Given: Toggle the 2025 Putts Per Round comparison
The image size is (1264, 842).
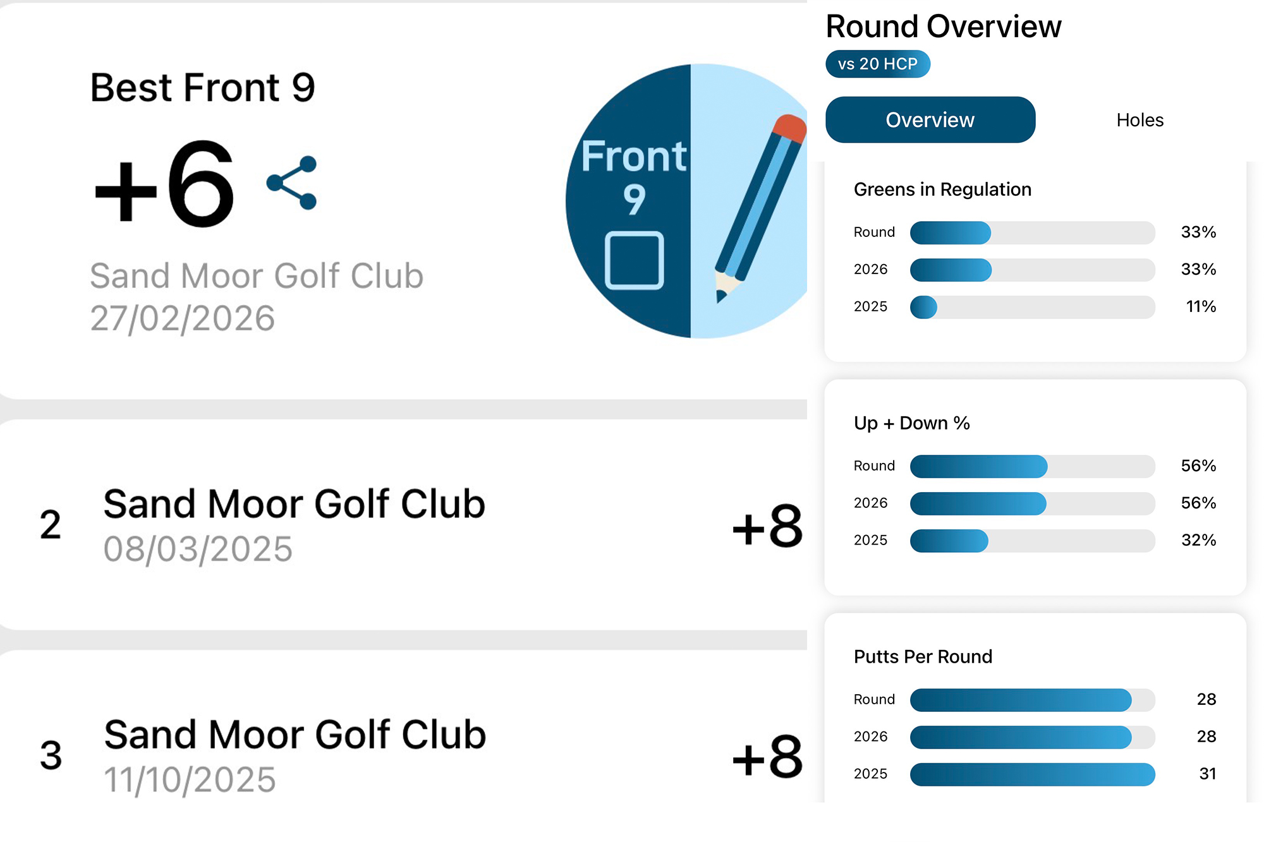Looking at the screenshot, I should tap(1032, 773).
